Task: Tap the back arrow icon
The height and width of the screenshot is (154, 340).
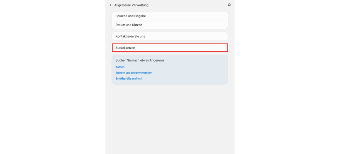Action: tap(110, 5)
